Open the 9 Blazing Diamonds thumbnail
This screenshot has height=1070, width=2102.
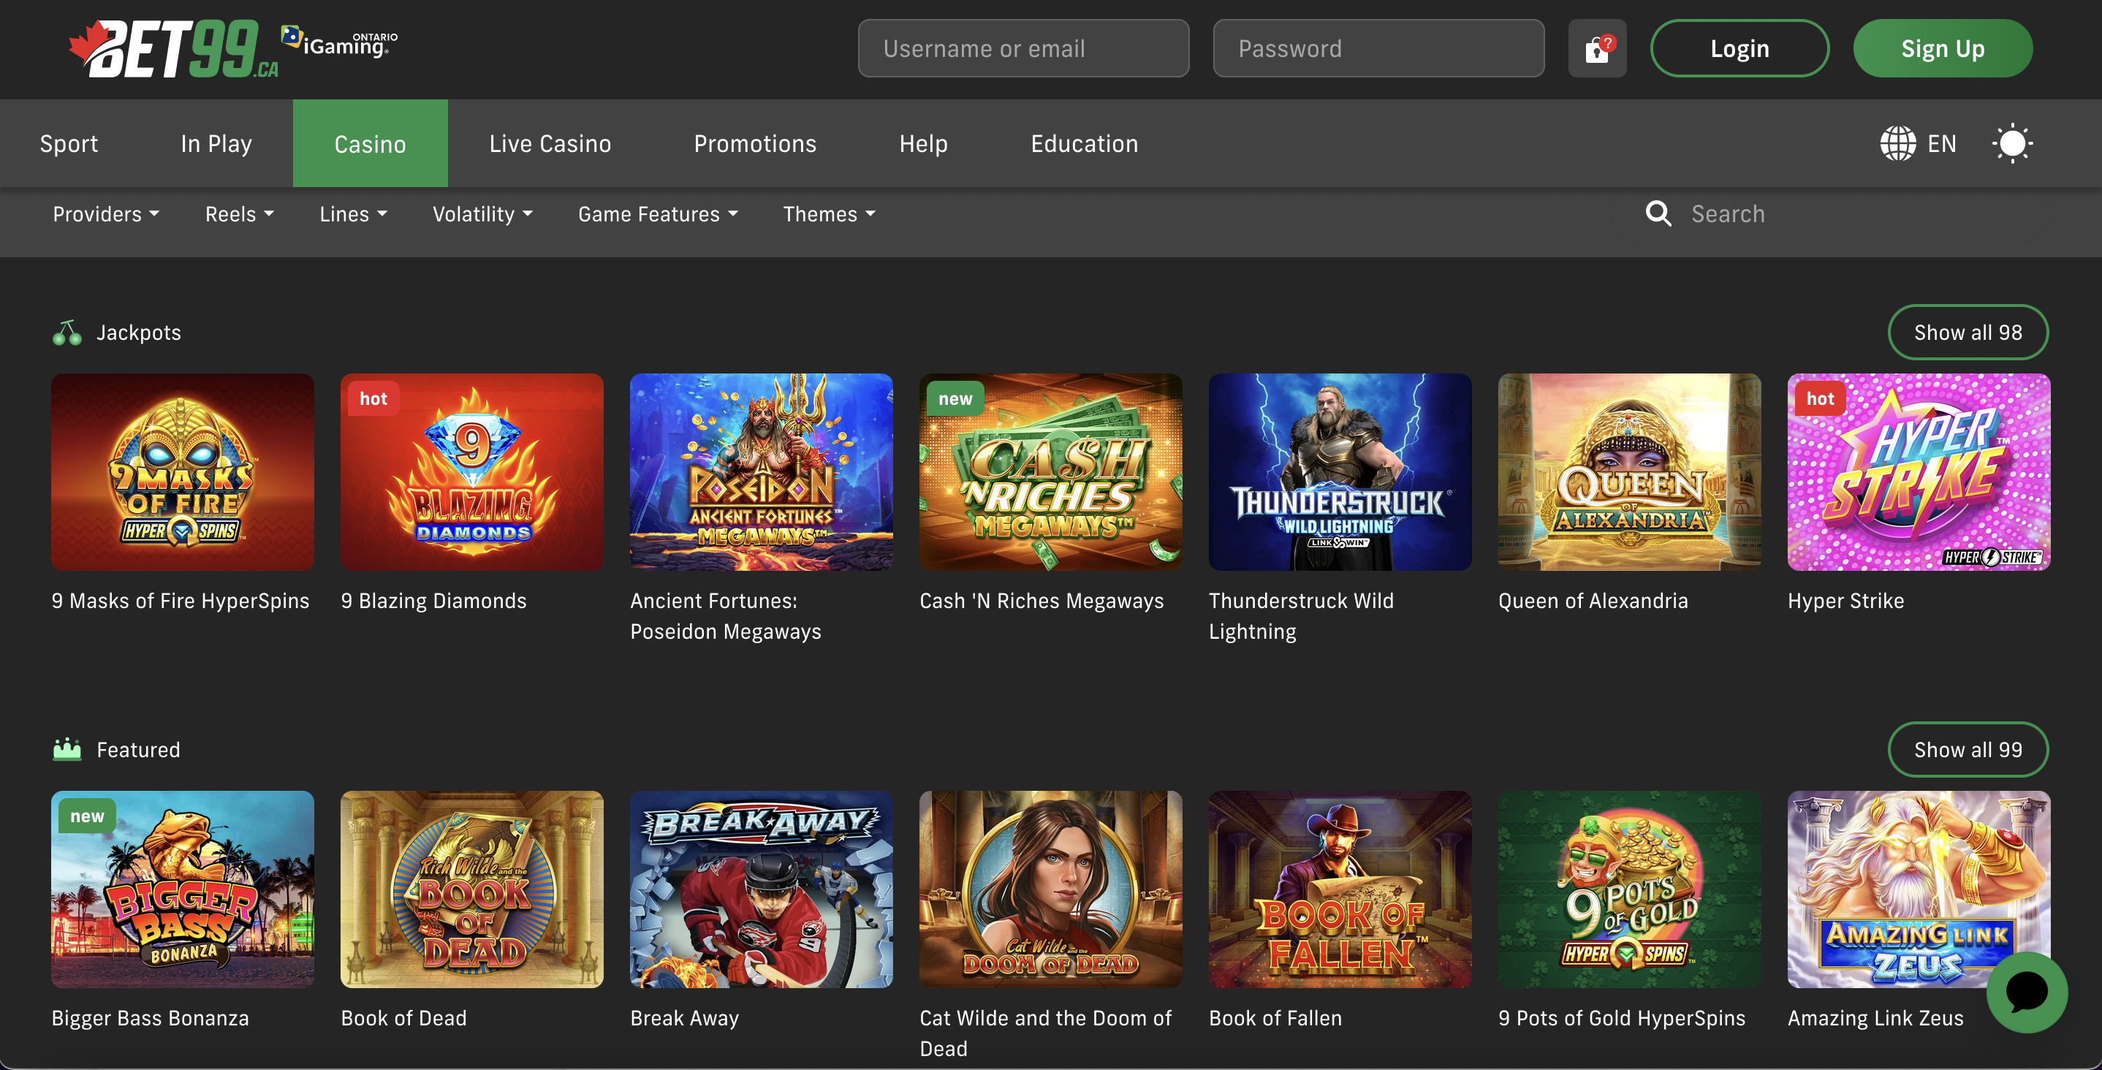(471, 471)
